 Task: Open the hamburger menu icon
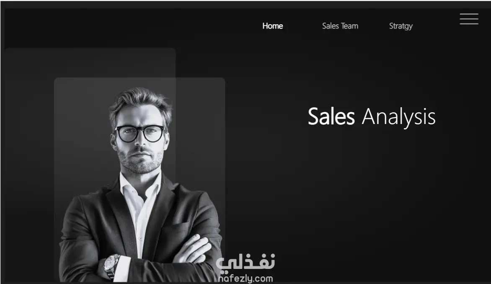click(469, 19)
